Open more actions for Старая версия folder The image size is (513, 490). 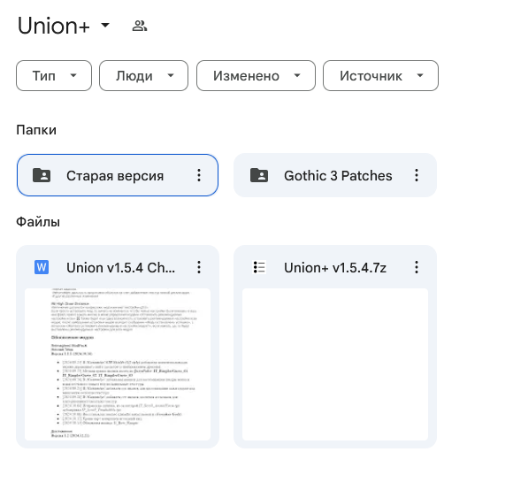point(199,175)
